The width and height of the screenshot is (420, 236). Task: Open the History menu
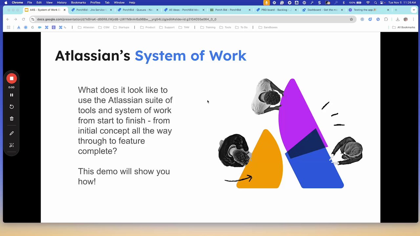(x=62, y=3)
